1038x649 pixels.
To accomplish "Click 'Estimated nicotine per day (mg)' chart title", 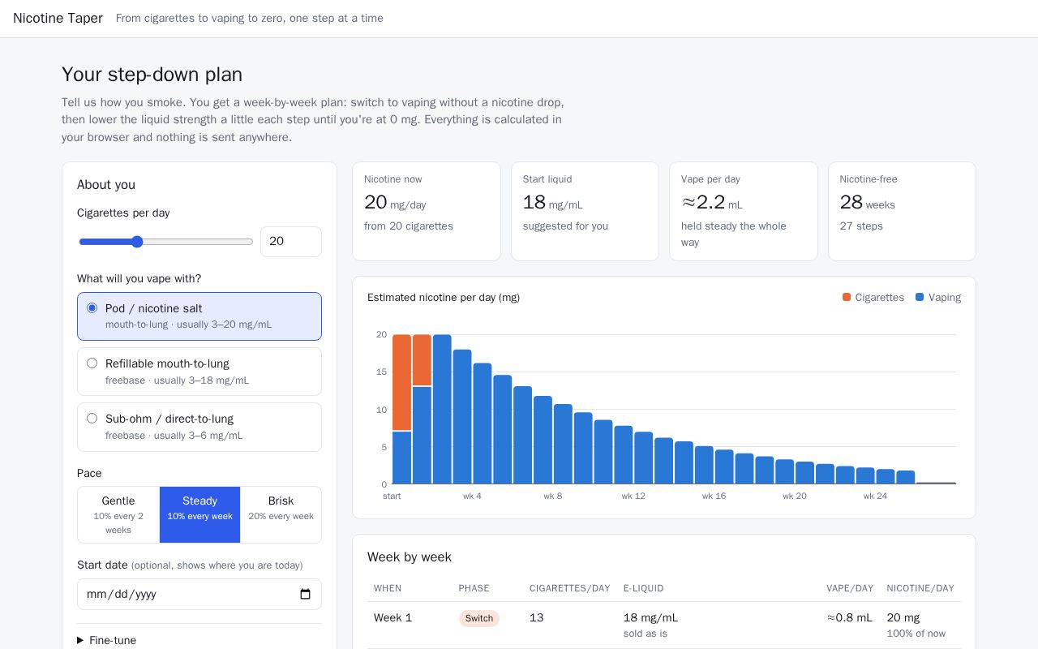I will coord(444,298).
